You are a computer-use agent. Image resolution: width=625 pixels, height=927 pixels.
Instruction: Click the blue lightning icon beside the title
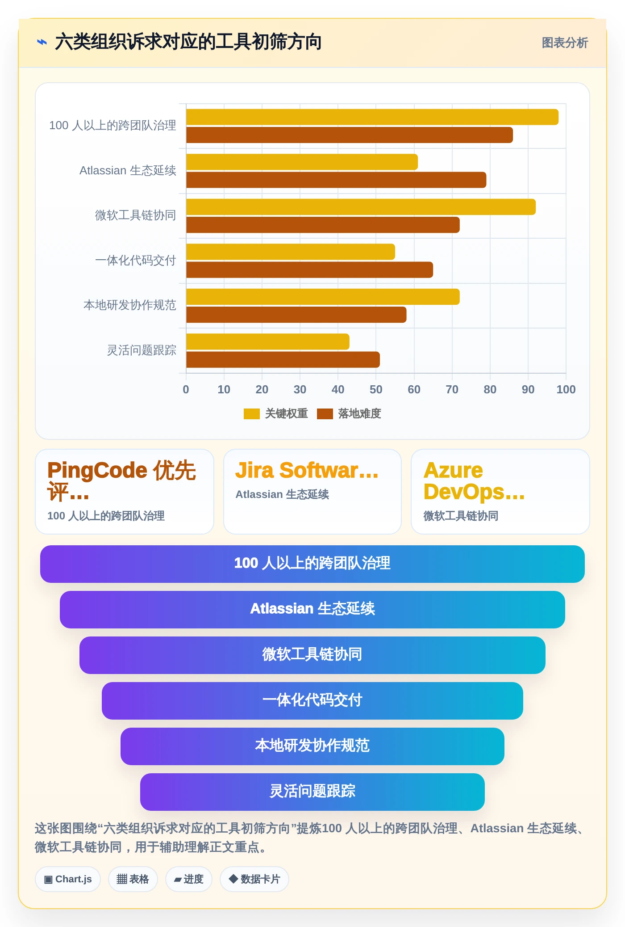click(x=42, y=42)
